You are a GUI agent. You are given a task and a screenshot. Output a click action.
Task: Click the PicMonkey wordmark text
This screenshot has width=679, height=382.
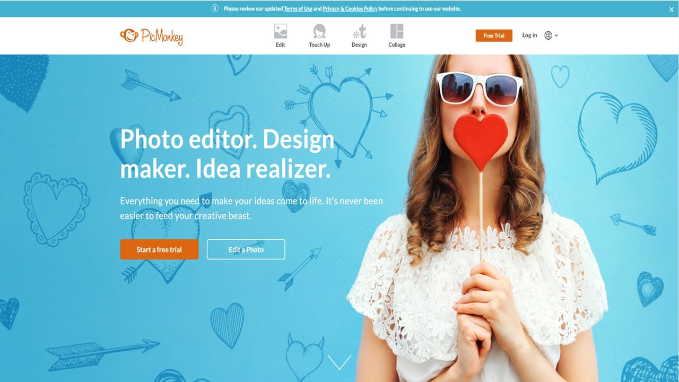click(x=162, y=37)
